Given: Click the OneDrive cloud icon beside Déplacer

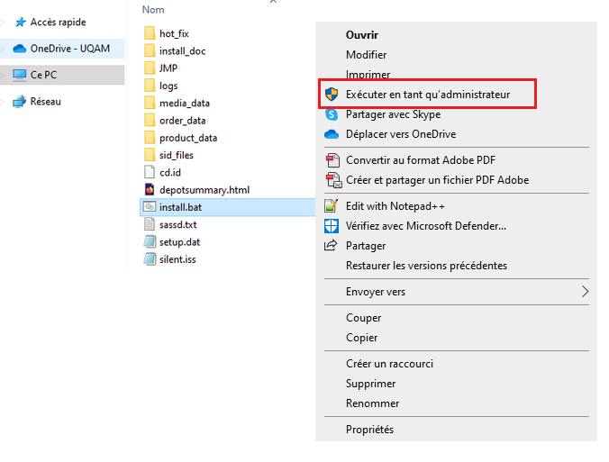Looking at the screenshot, I should tap(331, 134).
